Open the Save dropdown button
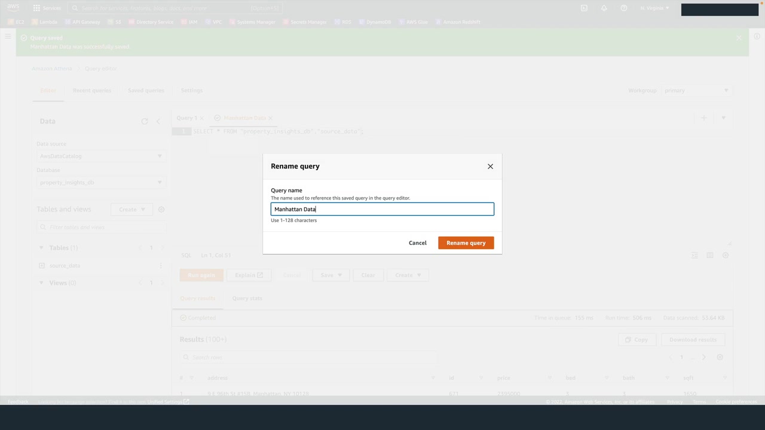Viewport: 765px width, 430px height. tap(331, 275)
